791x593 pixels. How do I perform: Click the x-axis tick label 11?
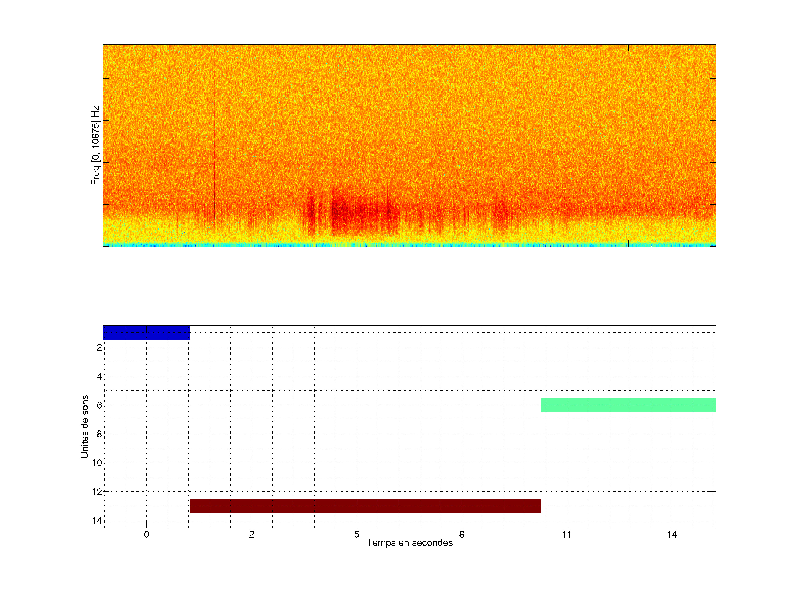click(x=567, y=534)
